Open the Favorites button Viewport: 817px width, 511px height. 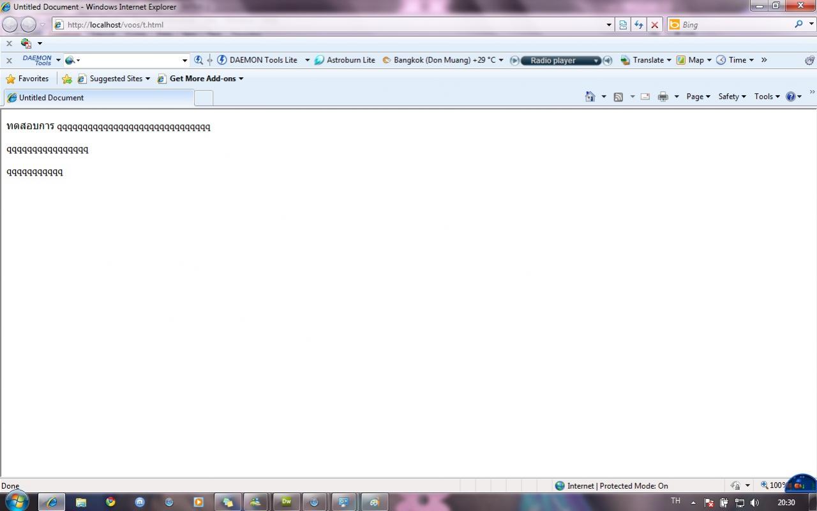(27, 79)
